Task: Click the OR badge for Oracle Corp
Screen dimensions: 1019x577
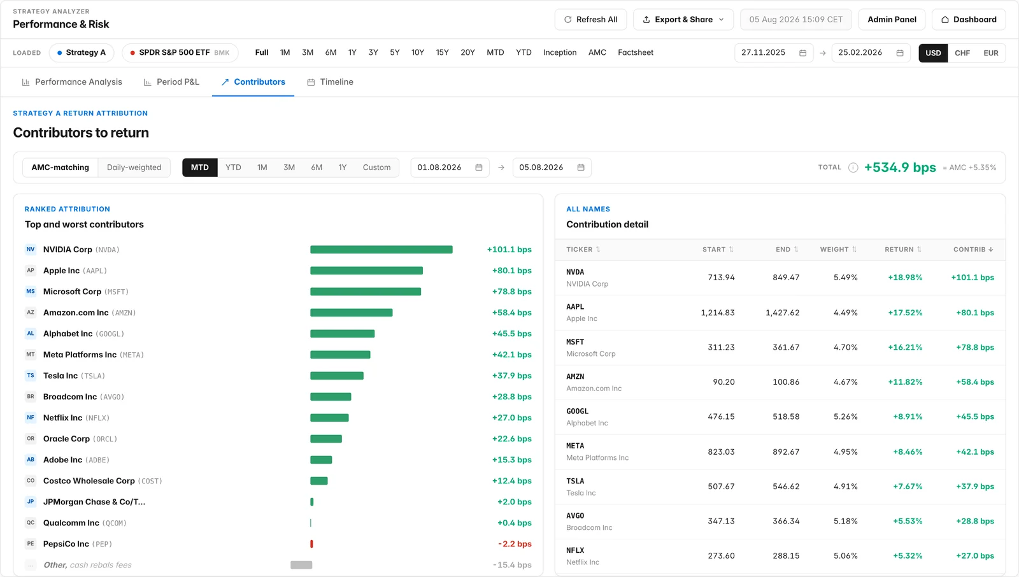Action: 31,439
